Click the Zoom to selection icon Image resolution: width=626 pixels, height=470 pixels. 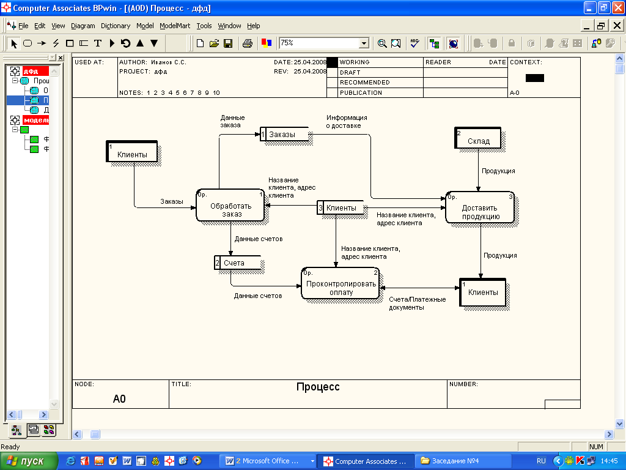(396, 43)
